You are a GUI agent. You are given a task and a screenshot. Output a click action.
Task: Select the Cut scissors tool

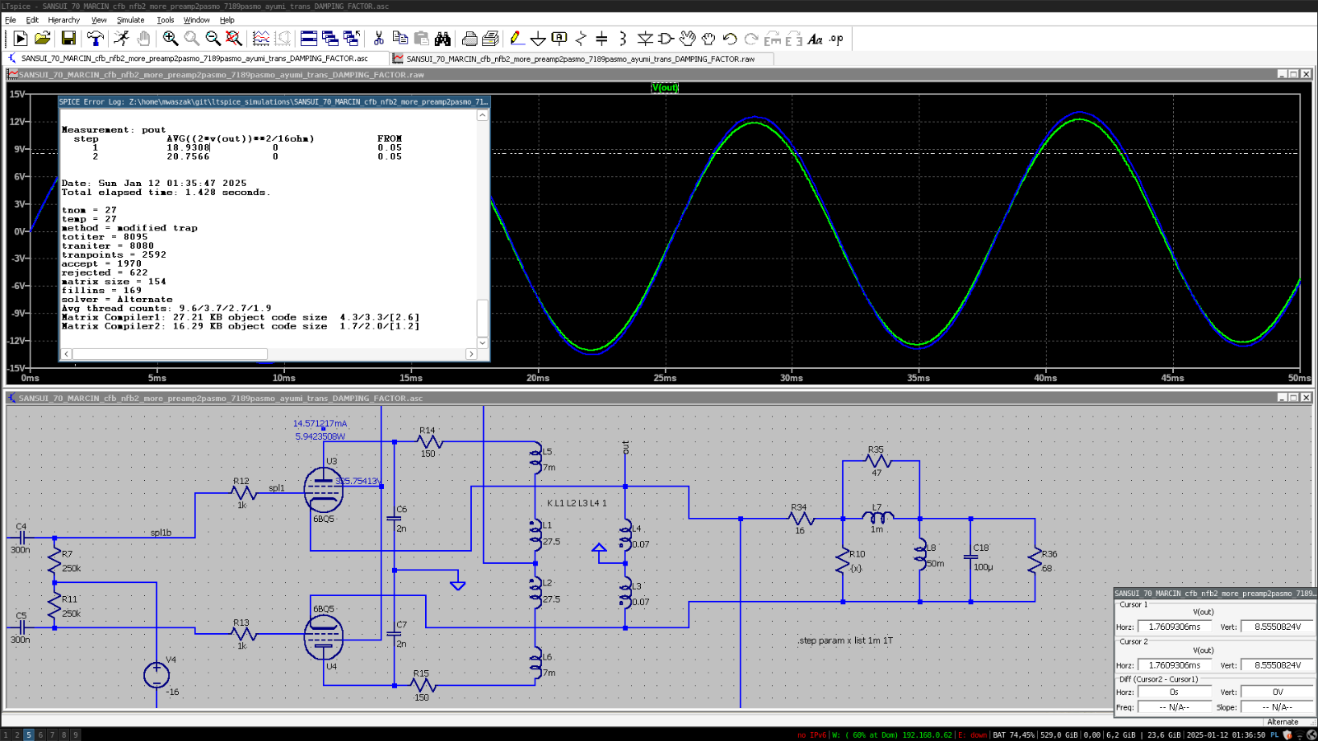click(379, 38)
